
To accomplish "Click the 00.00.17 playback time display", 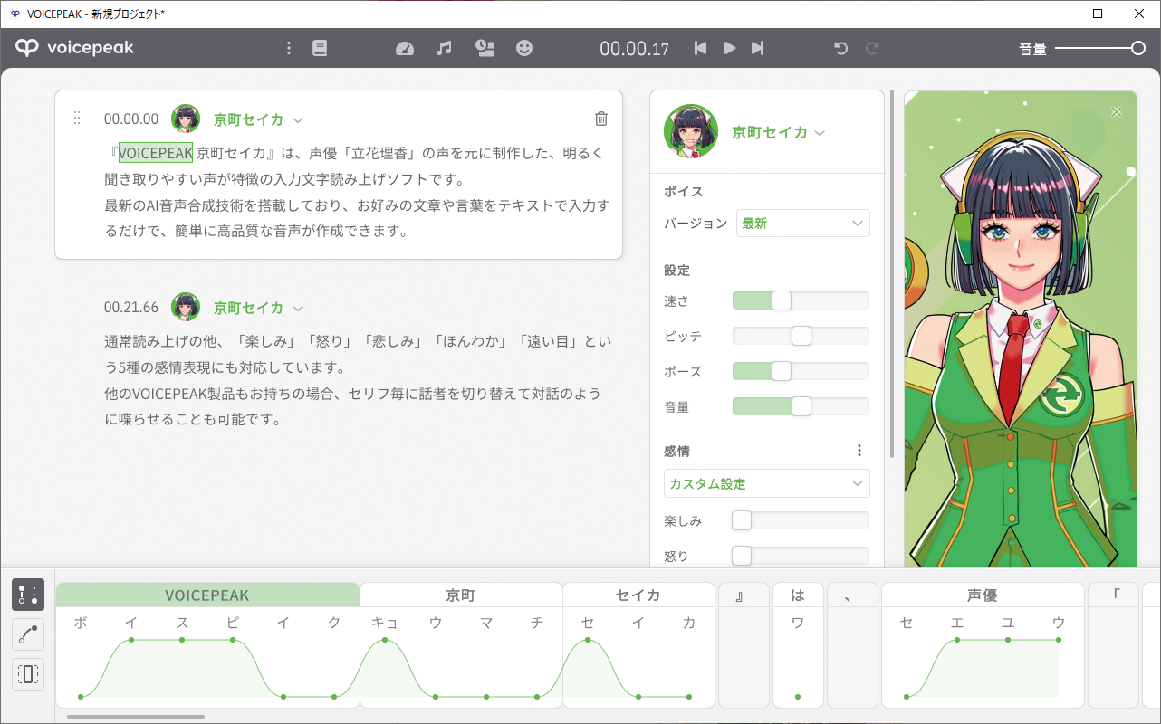I will point(634,49).
